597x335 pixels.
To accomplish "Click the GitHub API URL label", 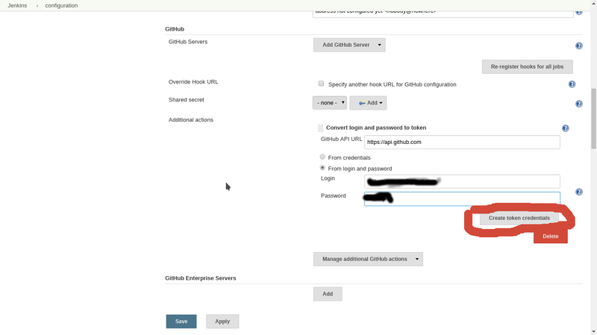I will click(341, 139).
